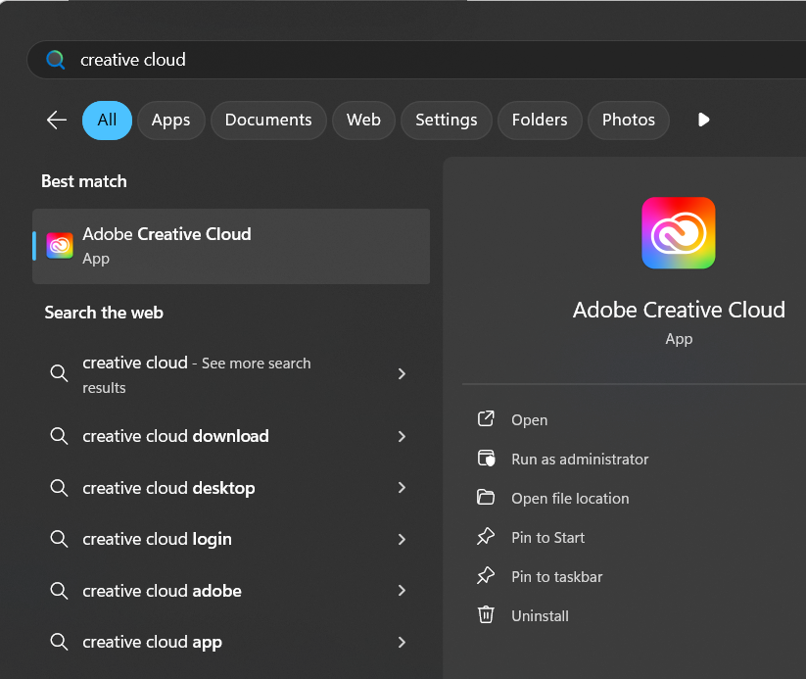806x679 pixels.
Task: Switch to the Documents filter tab
Action: tap(268, 120)
